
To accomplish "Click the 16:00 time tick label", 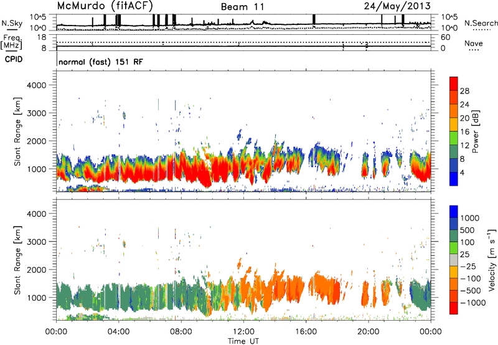I will click(306, 332).
